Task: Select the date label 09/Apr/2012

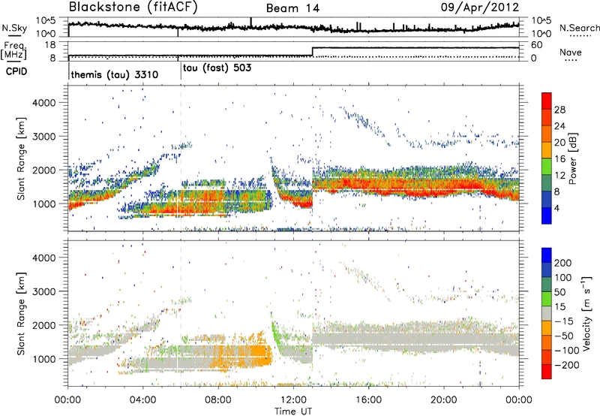Action: (486, 8)
